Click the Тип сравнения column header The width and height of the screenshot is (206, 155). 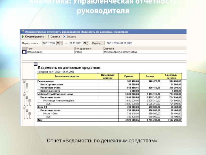point(89,49)
